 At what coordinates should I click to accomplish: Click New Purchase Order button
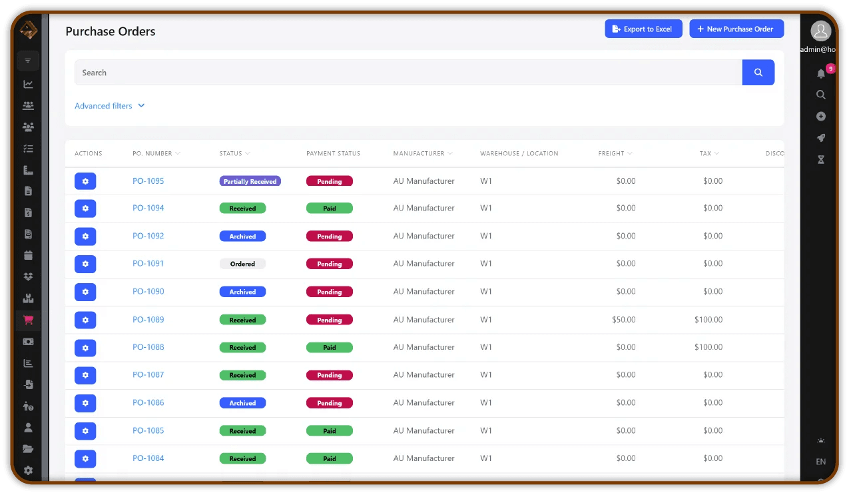coord(736,29)
